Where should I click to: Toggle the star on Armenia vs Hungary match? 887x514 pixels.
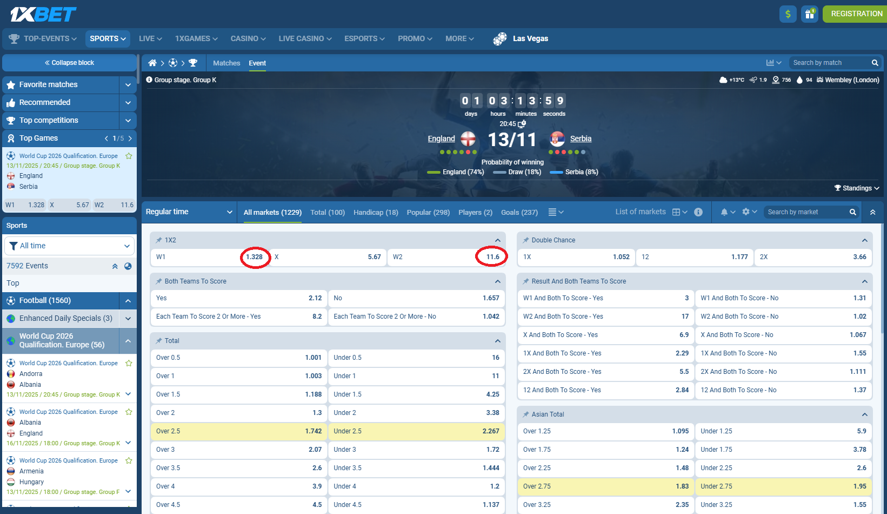click(x=129, y=460)
